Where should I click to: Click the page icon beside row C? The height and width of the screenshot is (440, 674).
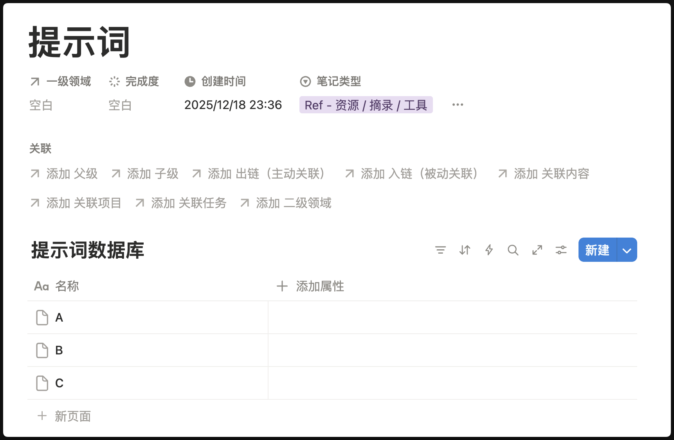42,383
